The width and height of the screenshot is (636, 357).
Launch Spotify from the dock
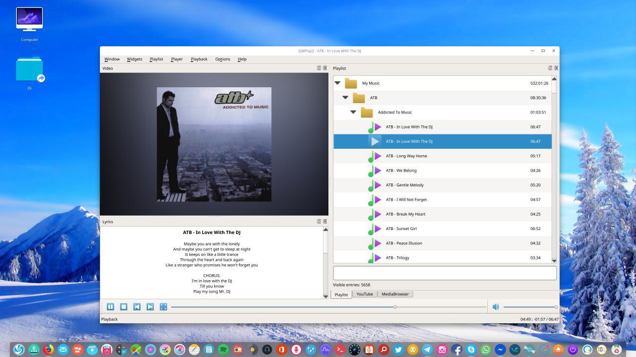(223, 350)
